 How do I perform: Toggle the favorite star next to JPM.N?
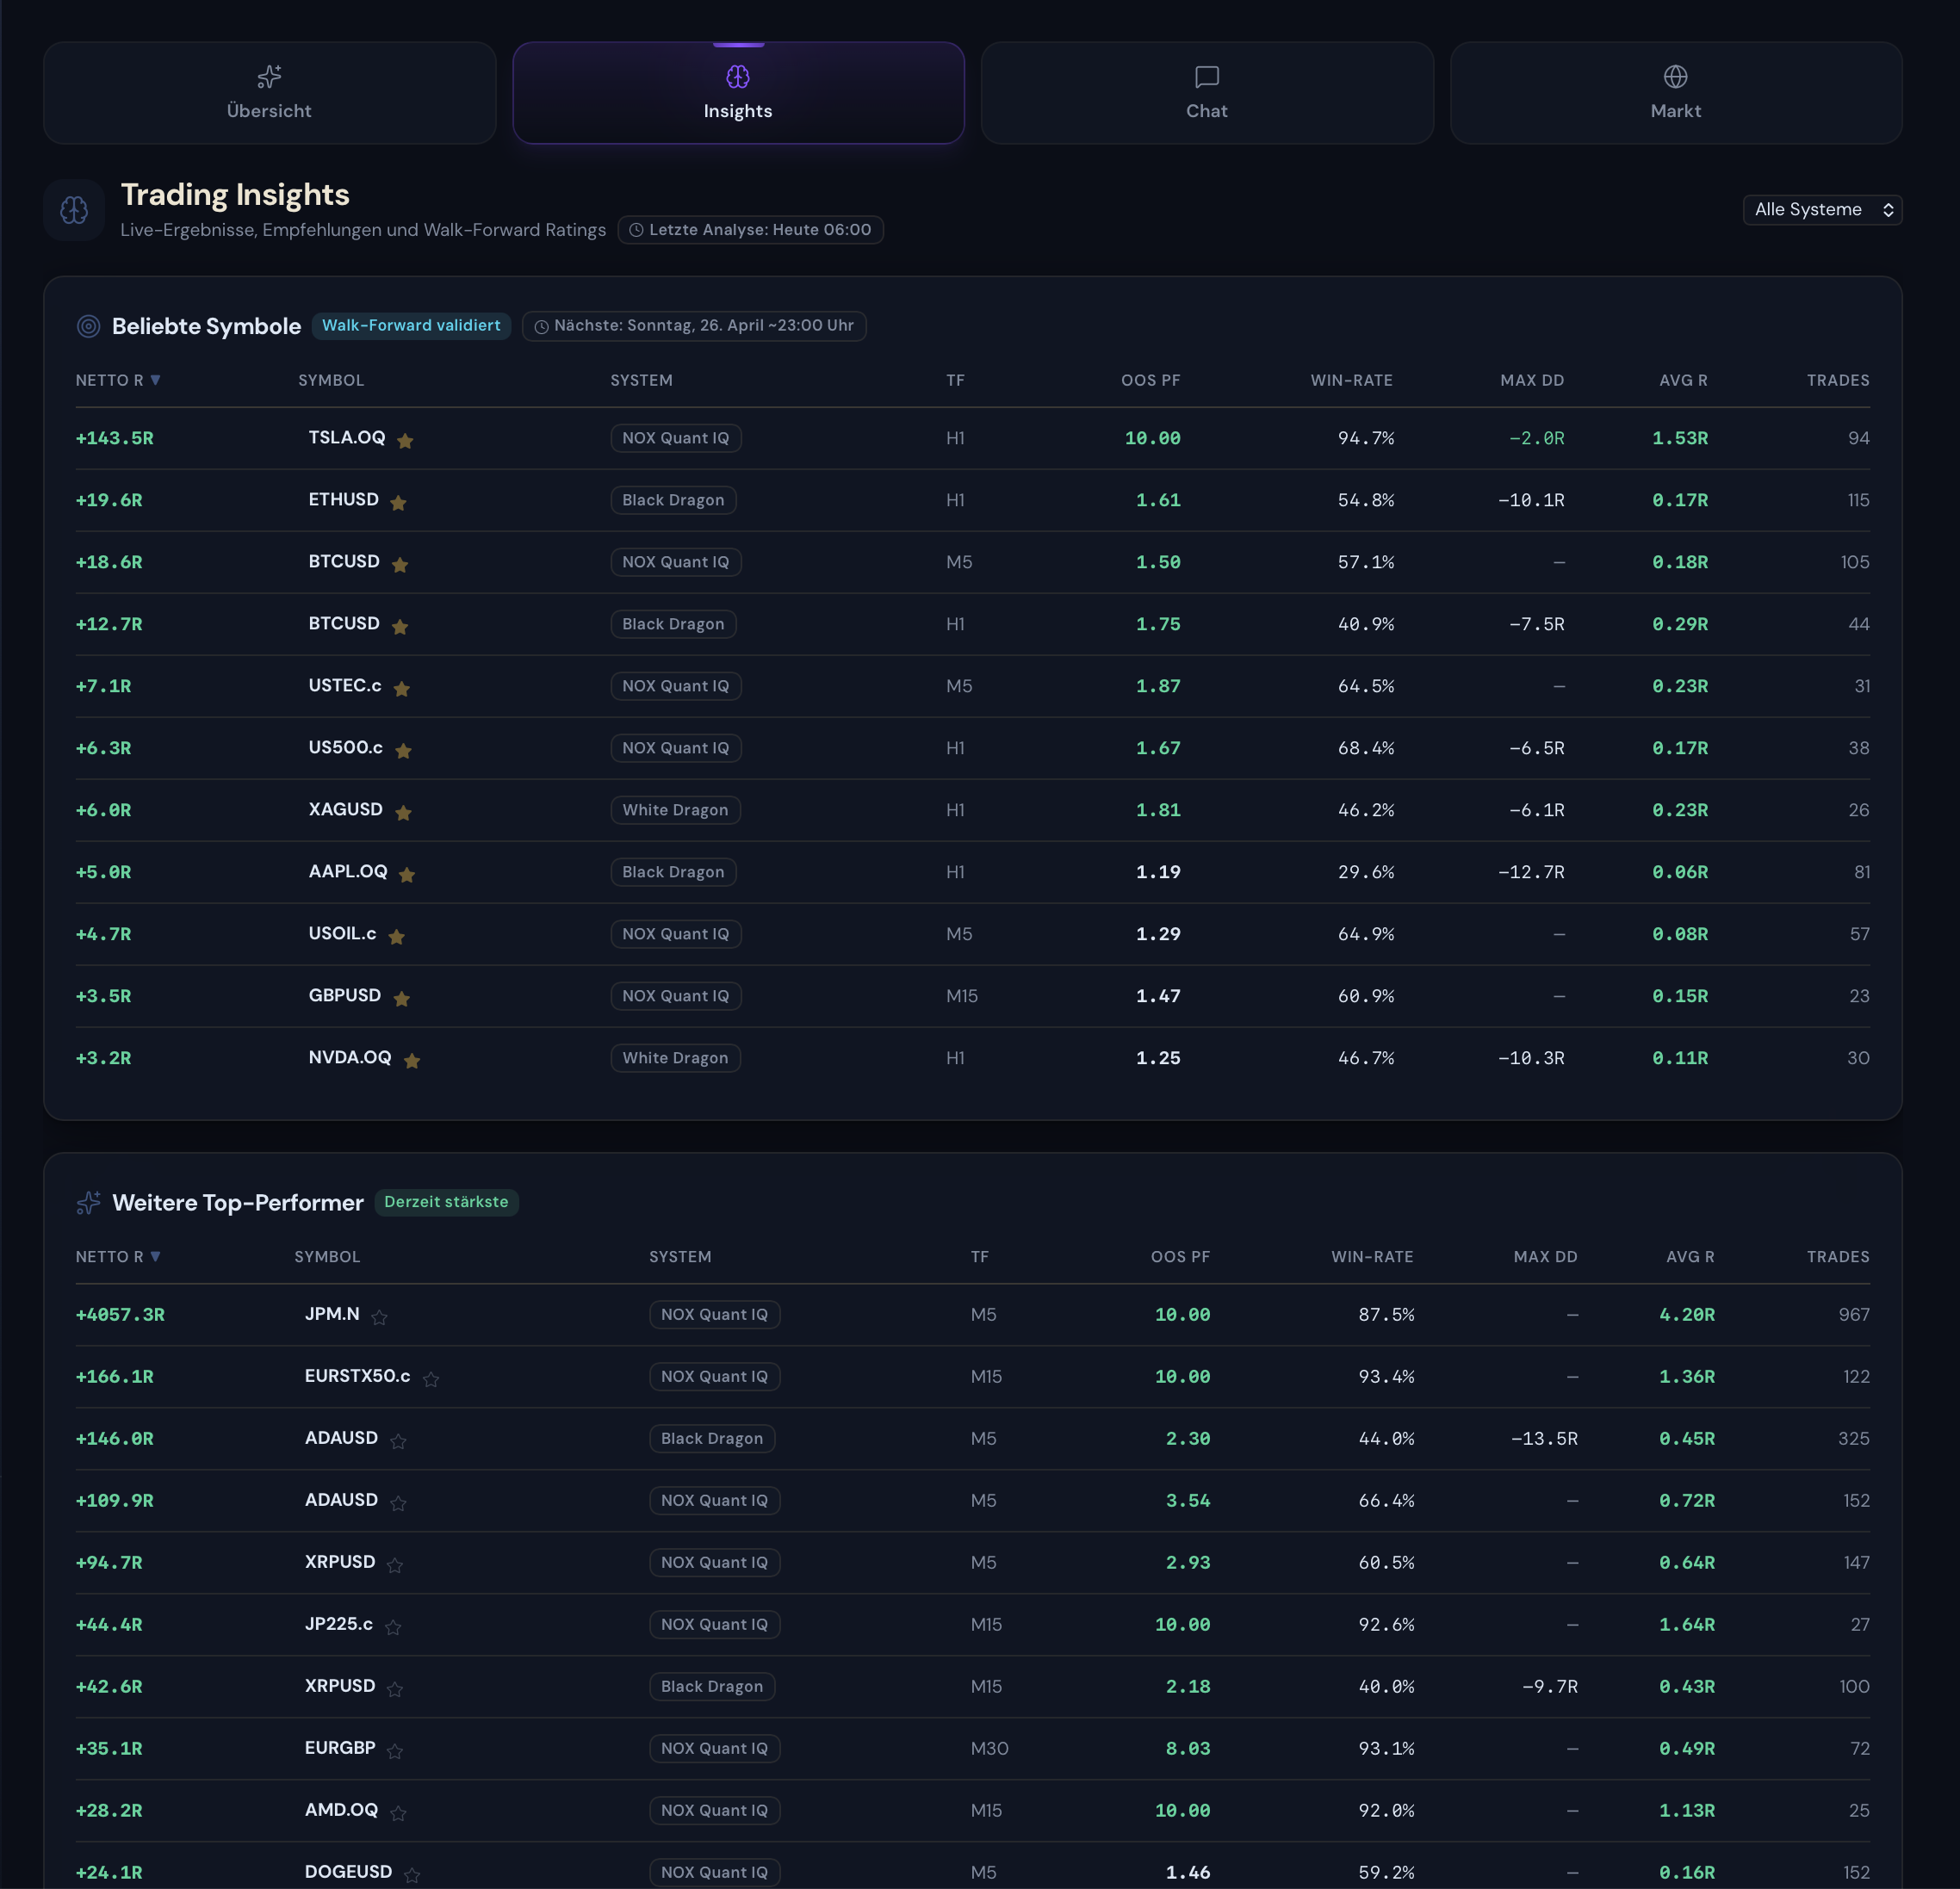pyautogui.click(x=380, y=1317)
